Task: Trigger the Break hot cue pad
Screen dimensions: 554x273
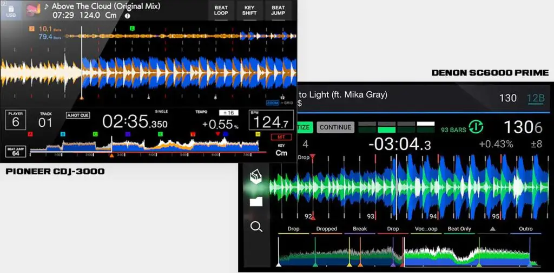Action: pyautogui.click(x=360, y=229)
